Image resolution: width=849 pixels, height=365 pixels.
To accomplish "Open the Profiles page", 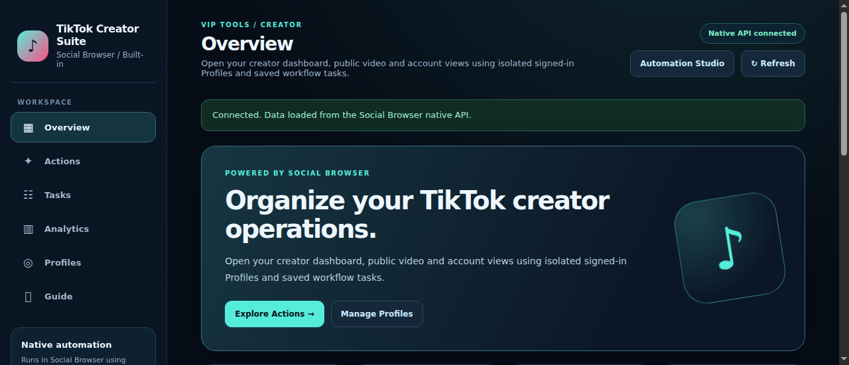I will [83, 262].
